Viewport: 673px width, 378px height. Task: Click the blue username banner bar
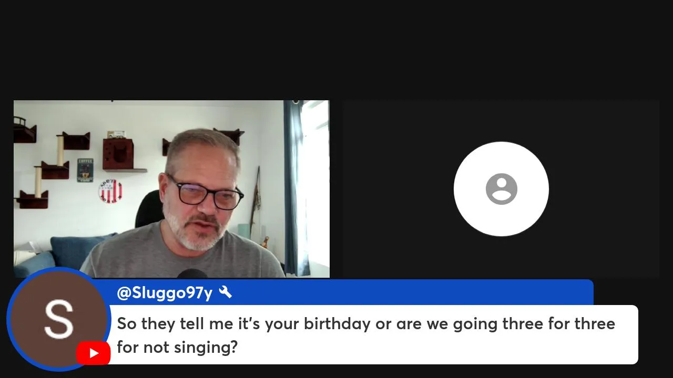click(354, 292)
